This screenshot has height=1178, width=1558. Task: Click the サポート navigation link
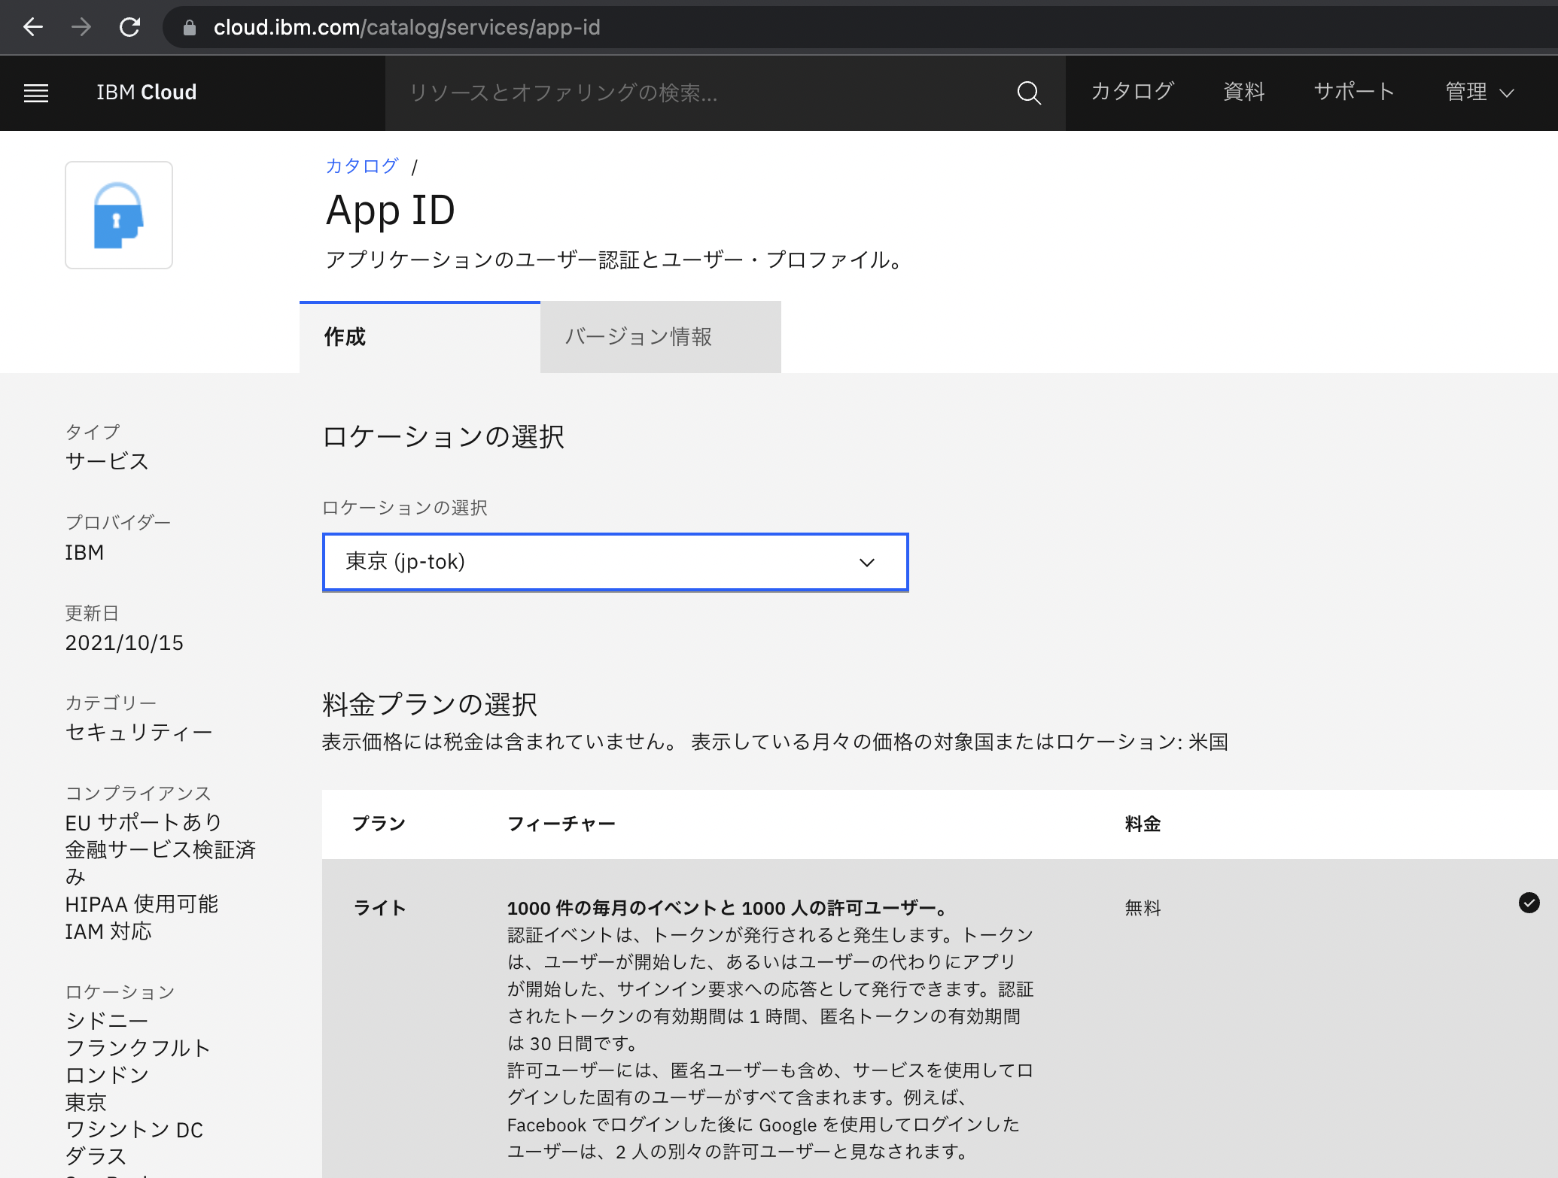(1353, 92)
